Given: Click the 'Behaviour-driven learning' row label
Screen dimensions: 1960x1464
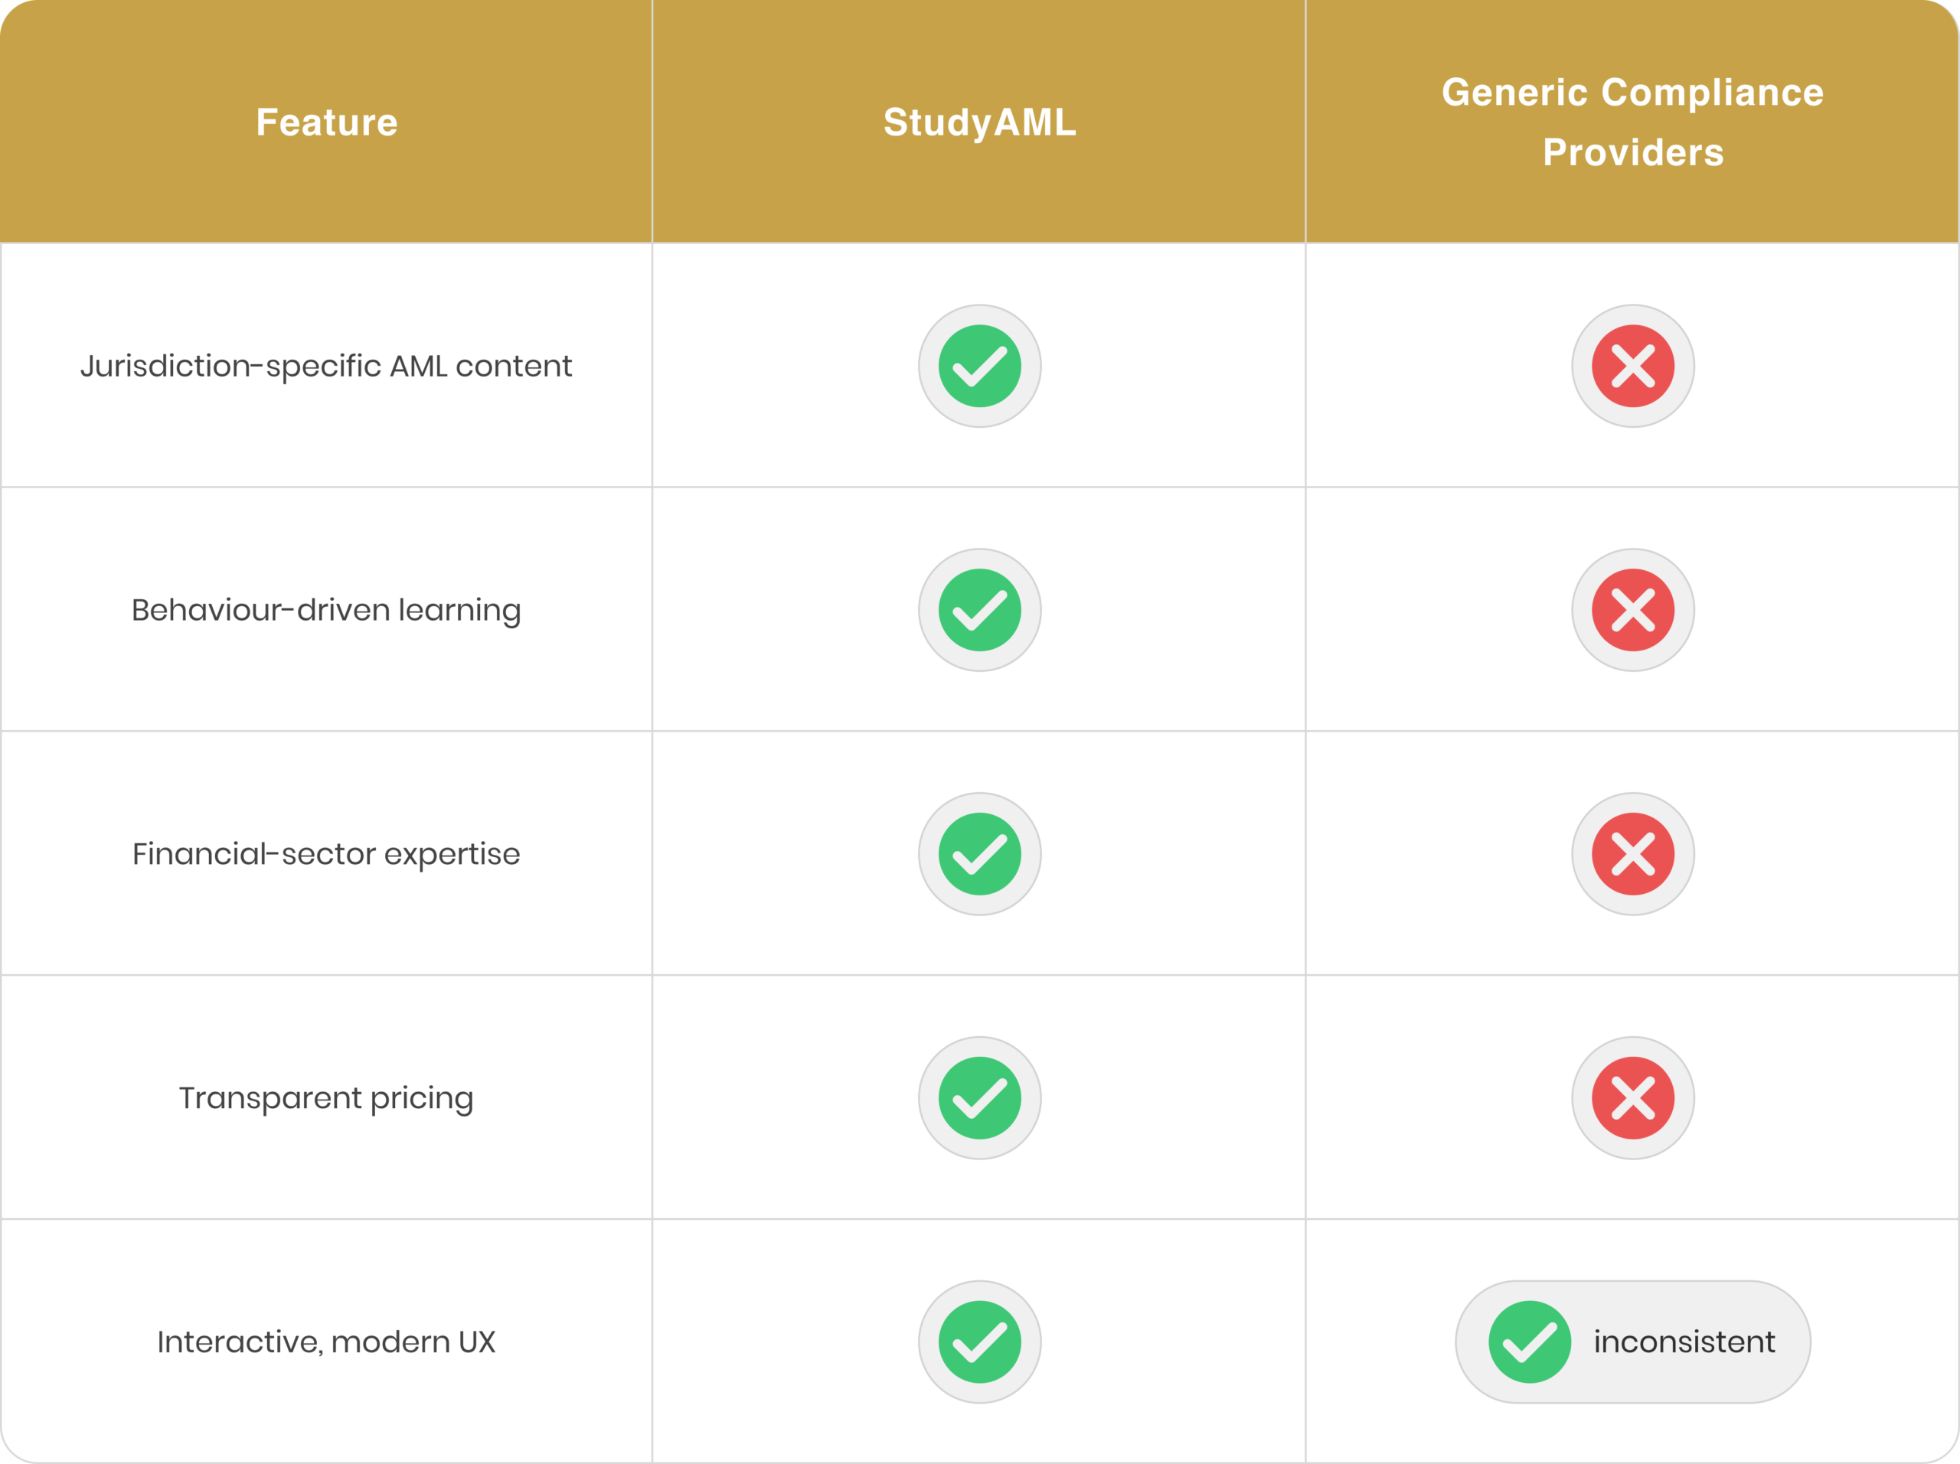Looking at the screenshot, I should (326, 610).
